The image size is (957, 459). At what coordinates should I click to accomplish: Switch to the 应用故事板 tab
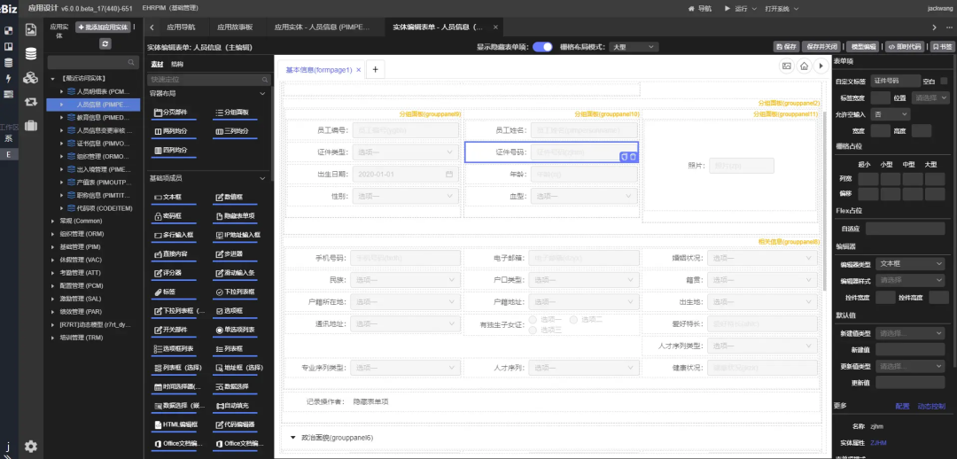pos(234,27)
